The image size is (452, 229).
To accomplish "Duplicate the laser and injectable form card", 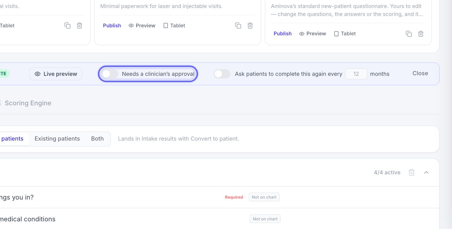I will tap(238, 25).
